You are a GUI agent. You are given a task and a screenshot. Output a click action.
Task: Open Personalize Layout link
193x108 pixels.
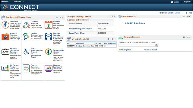[177, 13]
